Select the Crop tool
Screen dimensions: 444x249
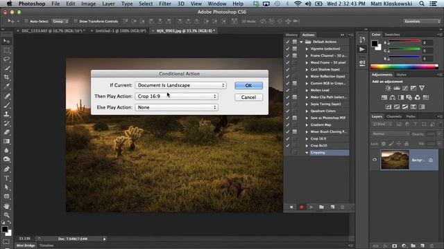pyautogui.click(x=6, y=77)
